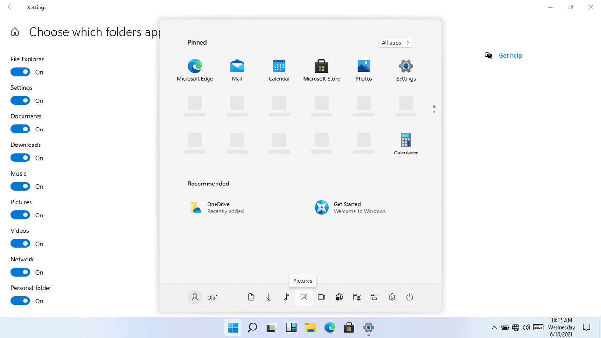Open Get help in Settings
Screen dimensions: 601x338
click(510, 55)
